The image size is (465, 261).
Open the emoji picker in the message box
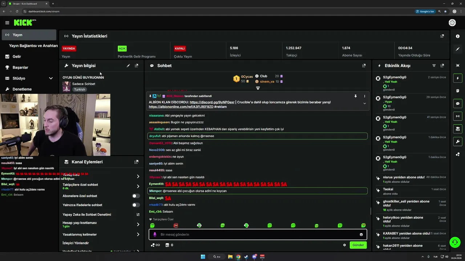pos(361,235)
